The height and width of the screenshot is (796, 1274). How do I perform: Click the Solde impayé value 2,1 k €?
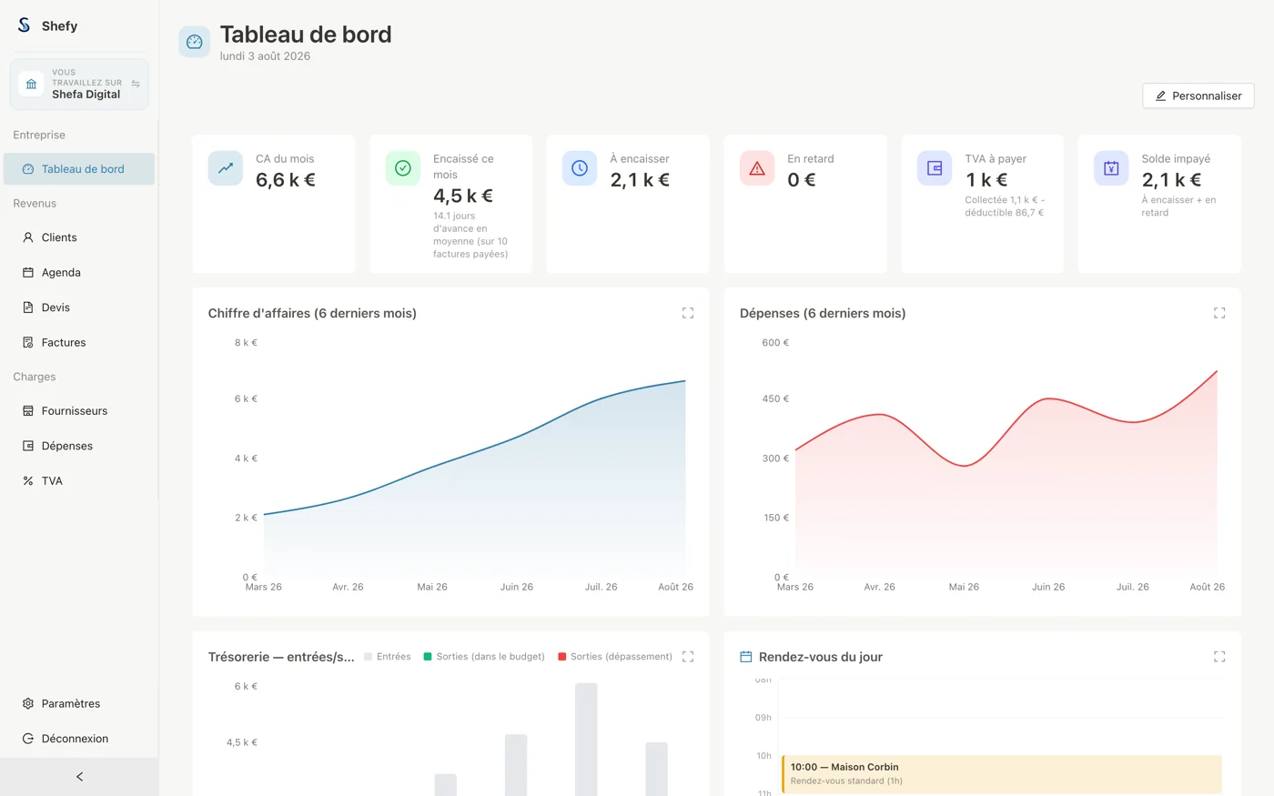click(x=1172, y=180)
